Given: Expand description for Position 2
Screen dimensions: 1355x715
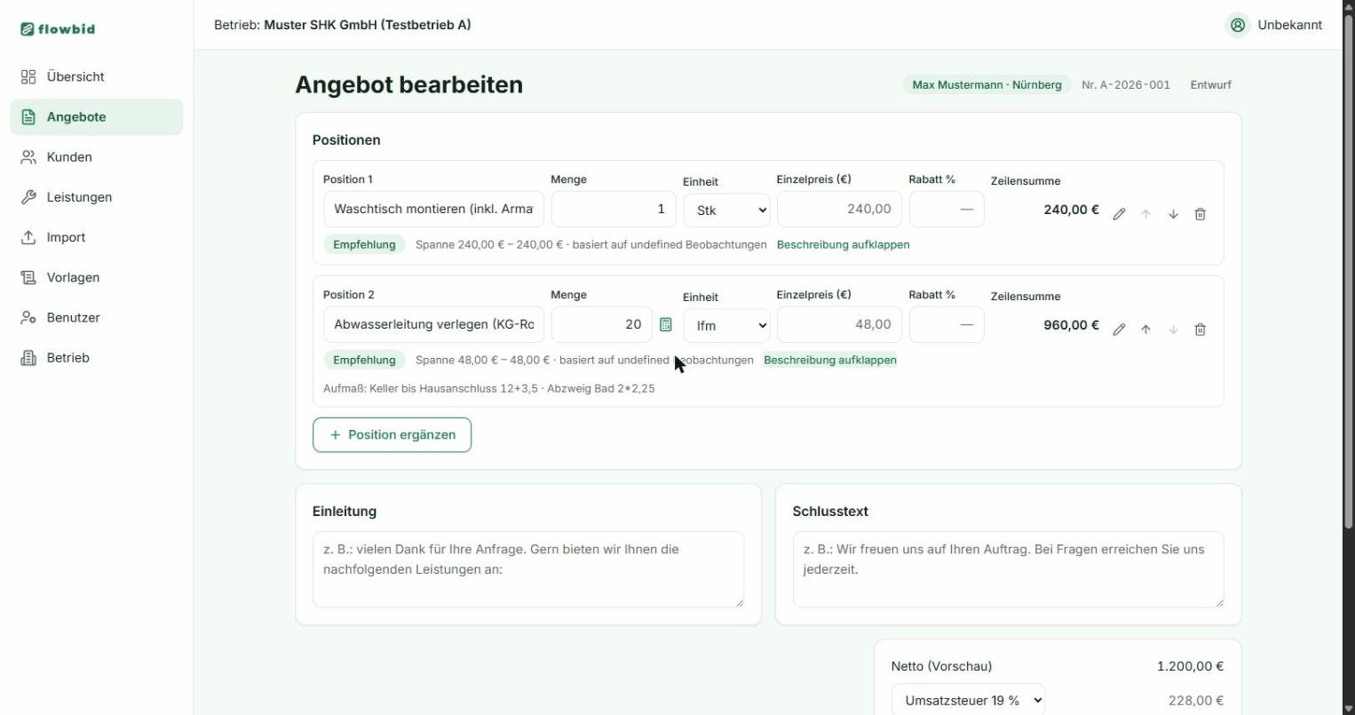Looking at the screenshot, I should tap(829, 360).
